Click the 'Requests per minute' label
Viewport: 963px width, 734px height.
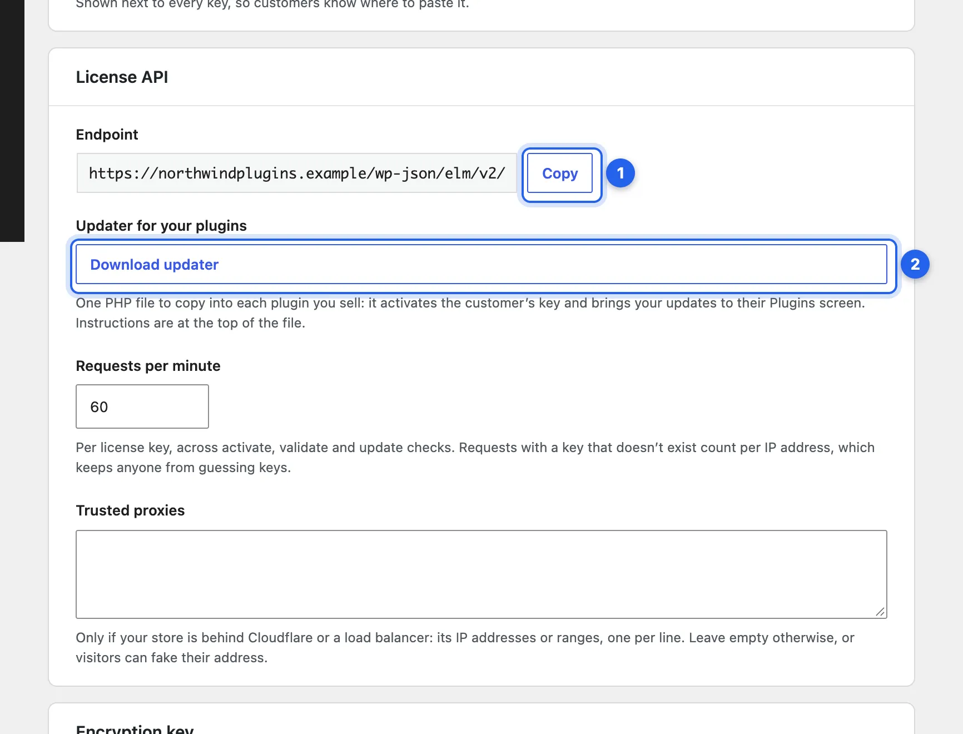click(148, 366)
